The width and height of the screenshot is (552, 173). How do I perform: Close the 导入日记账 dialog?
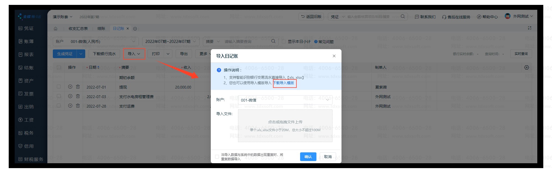click(334, 56)
